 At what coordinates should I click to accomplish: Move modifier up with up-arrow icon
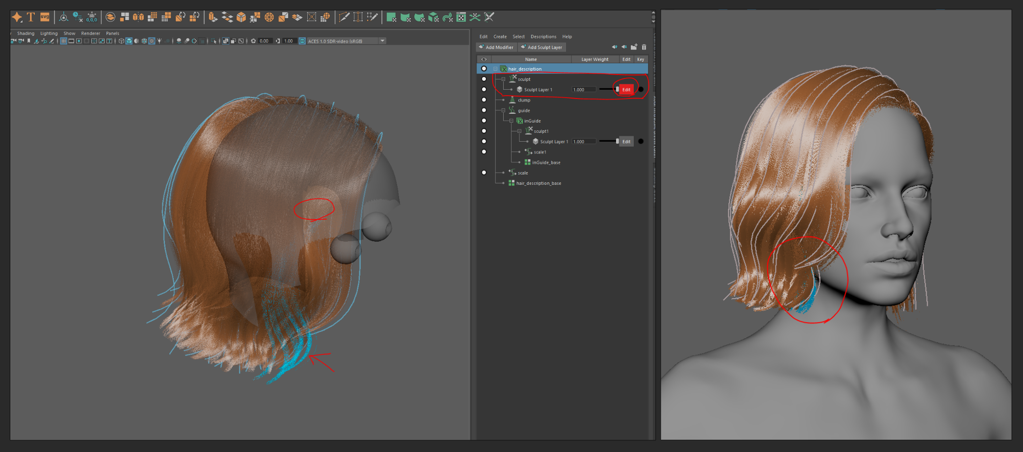pyautogui.click(x=614, y=47)
